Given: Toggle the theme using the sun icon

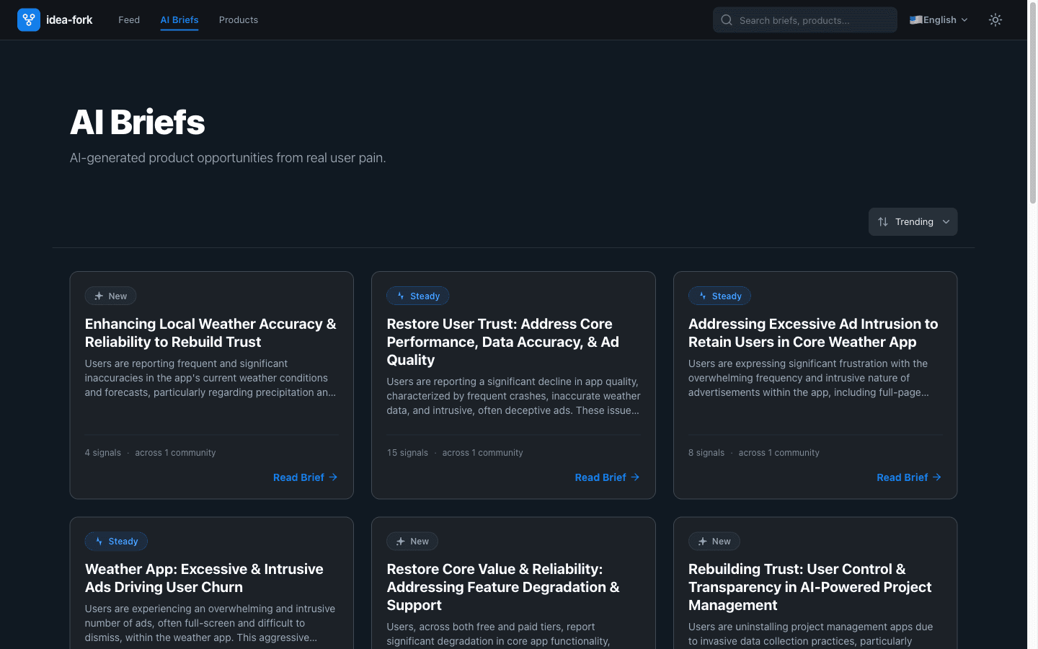Looking at the screenshot, I should coord(995,19).
